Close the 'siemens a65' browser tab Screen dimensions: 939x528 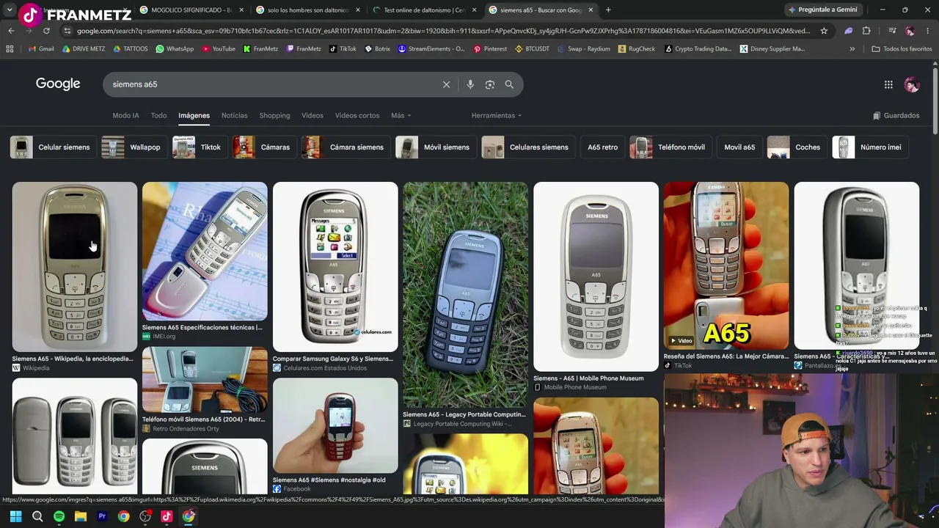tap(591, 10)
